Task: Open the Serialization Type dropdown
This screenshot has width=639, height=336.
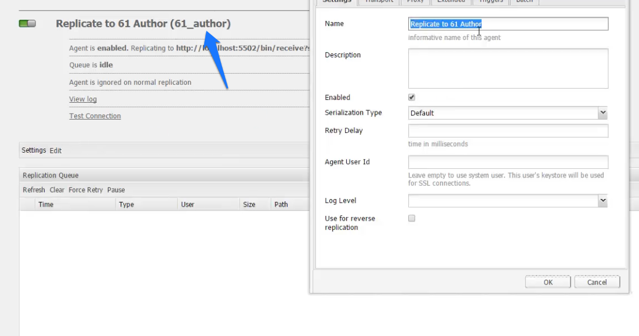Action: click(x=602, y=113)
